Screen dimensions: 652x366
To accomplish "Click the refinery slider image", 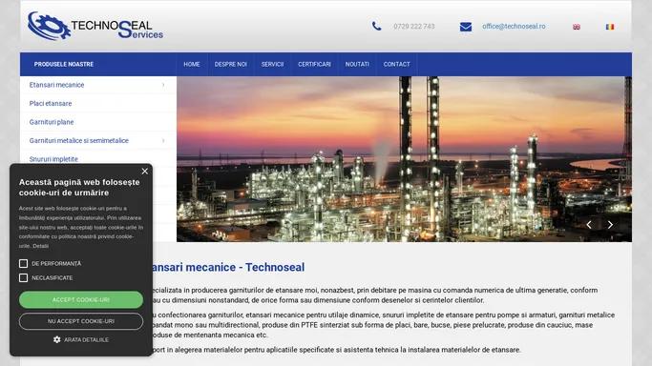I will pos(404,159).
